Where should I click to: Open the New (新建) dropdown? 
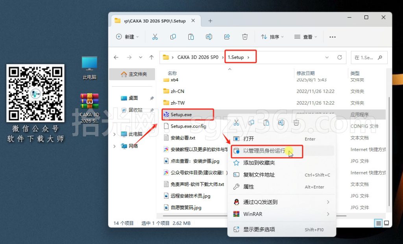click(x=127, y=37)
